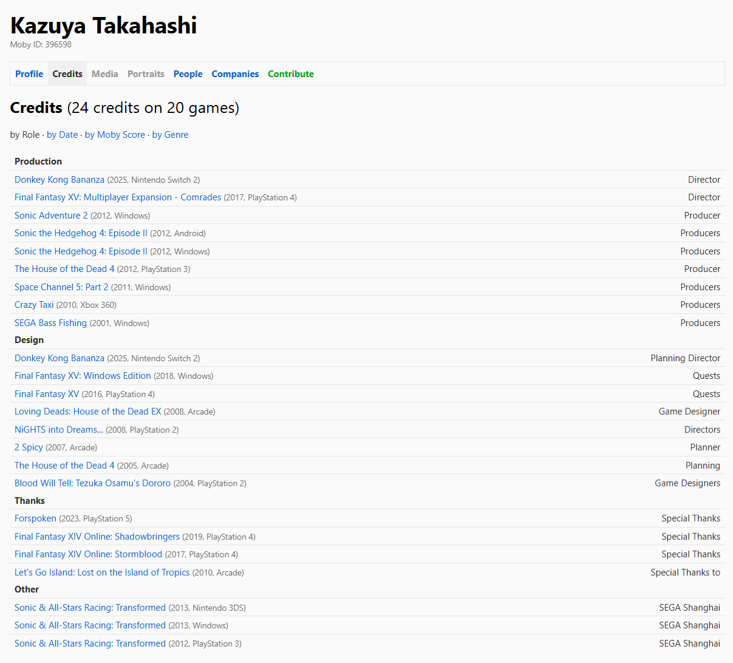Viewport: 733px width, 663px height.
Task: Open Sonic the Hedgehog 4: Episode II Windows entry
Action: click(x=81, y=251)
